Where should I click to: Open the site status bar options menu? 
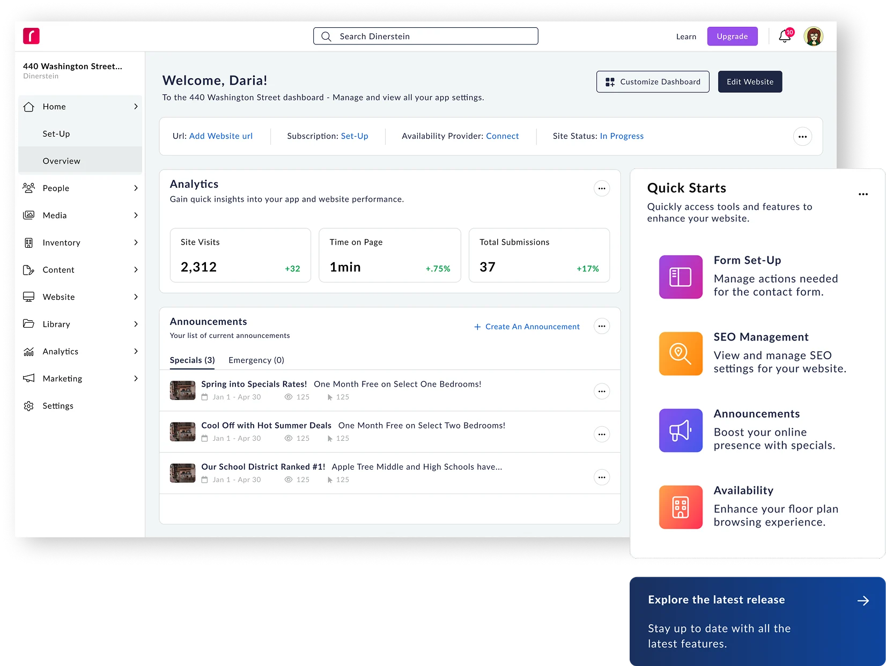tap(802, 136)
